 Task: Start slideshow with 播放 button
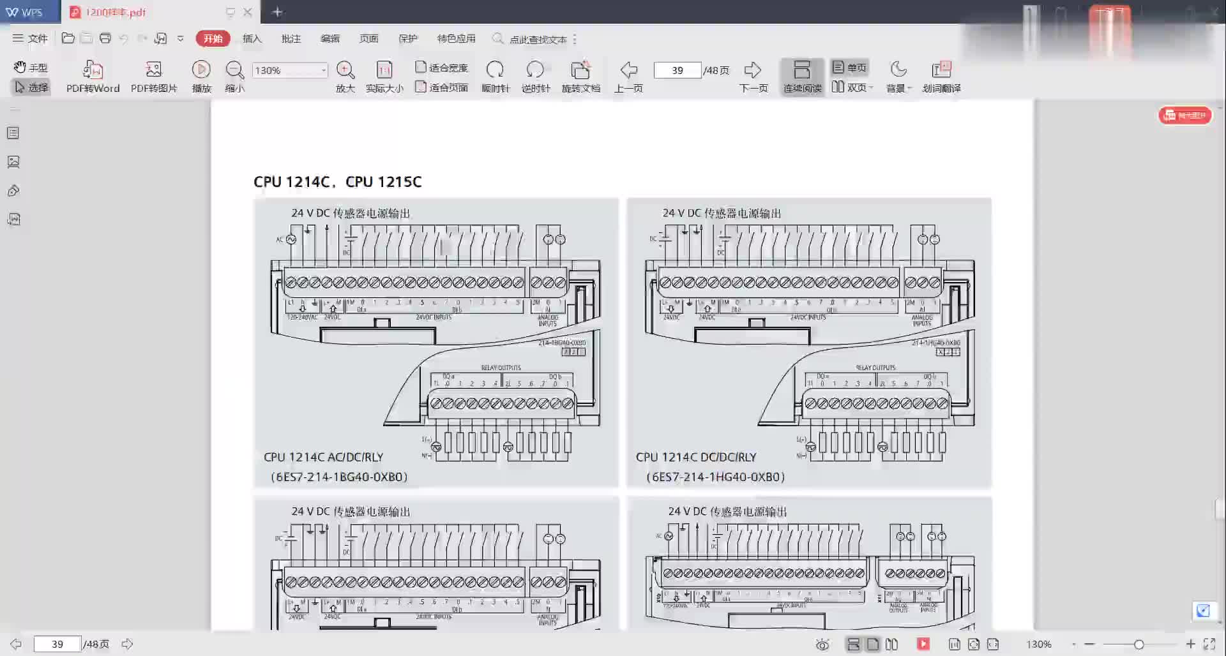pyautogui.click(x=201, y=77)
